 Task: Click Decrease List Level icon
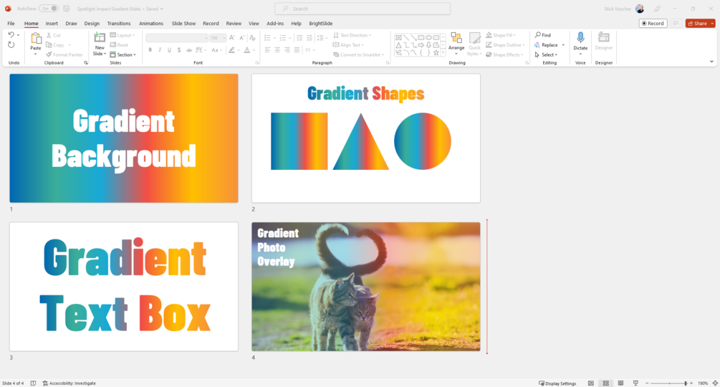(299, 38)
